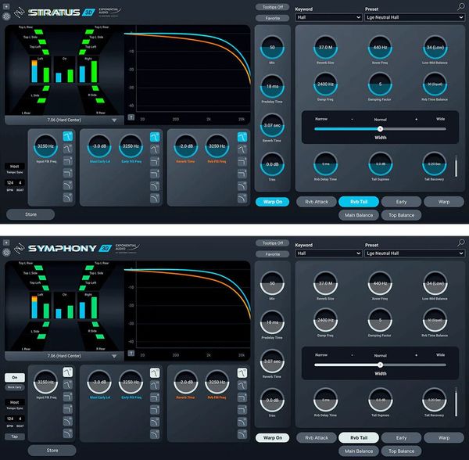Toggle Tooltips Off in Symphony 3D
Viewport: 469px width, 460px height.
(273, 243)
